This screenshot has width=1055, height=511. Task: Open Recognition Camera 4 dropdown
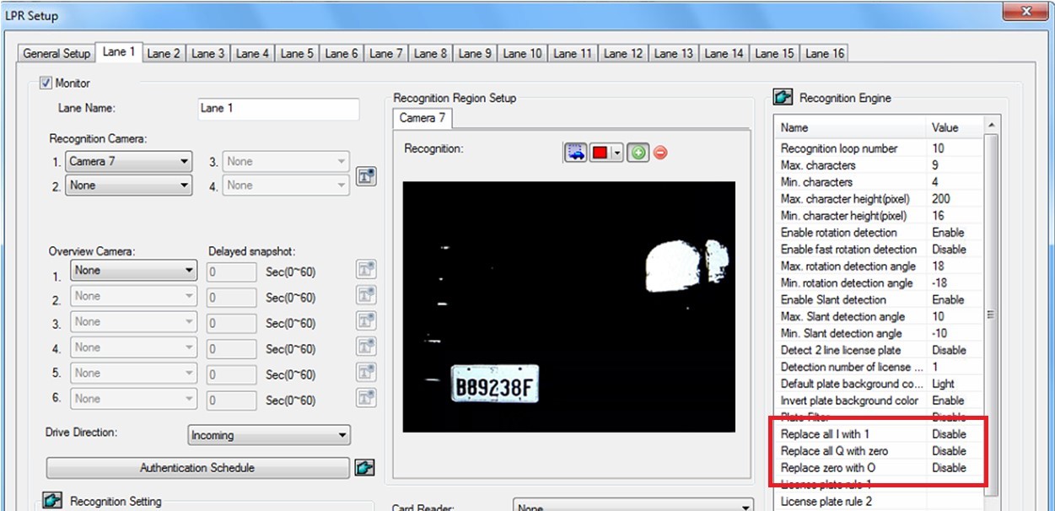pos(286,186)
